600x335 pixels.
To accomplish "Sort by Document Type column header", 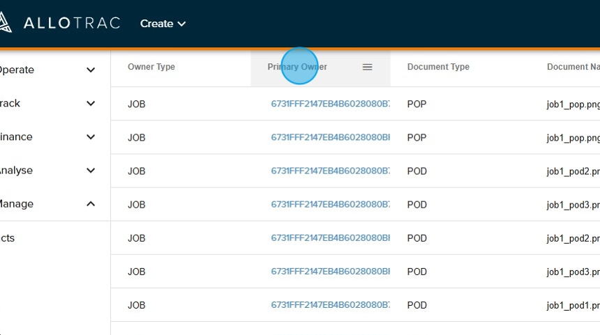I will [438, 67].
